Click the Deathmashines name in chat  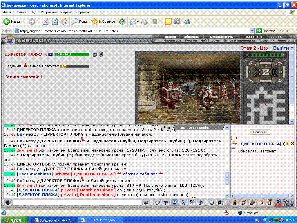pyautogui.click(x=35, y=174)
